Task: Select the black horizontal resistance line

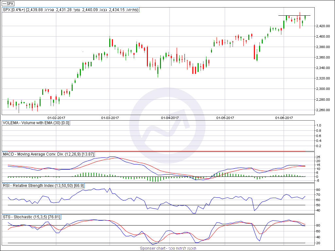Action: [294, 16]
